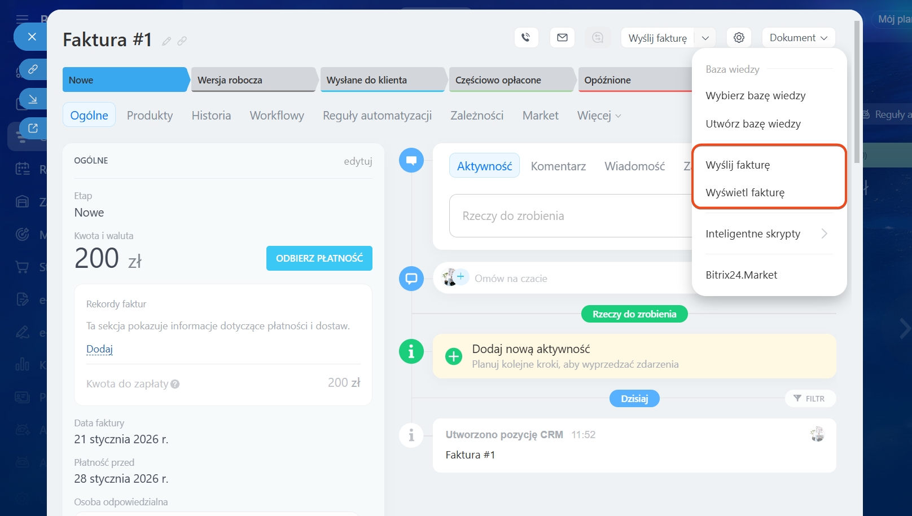This screenshot has height=516, width=912.
Task: Copy invoice link using chain icon
Action: tap(182, 41)
